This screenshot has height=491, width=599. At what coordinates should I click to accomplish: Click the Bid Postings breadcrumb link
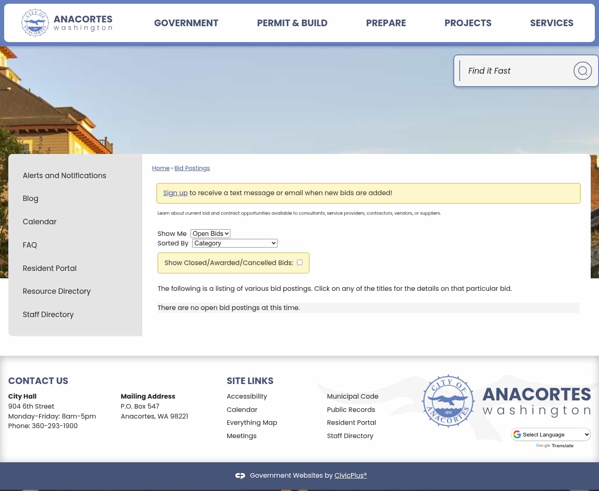[192, 168]
